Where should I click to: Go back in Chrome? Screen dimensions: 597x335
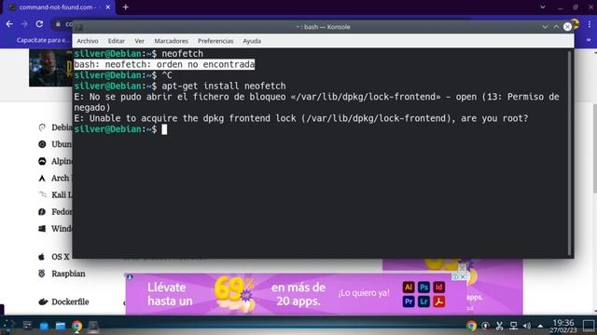pos(9,24)
